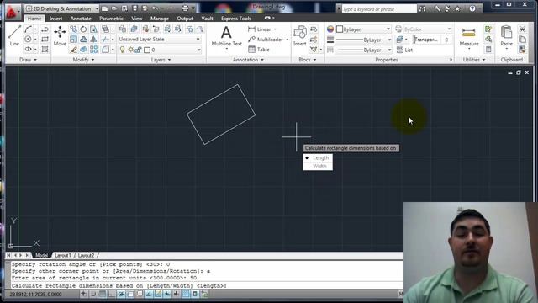Click the Measure tool

pyautogui.click(x=469, y=36)
